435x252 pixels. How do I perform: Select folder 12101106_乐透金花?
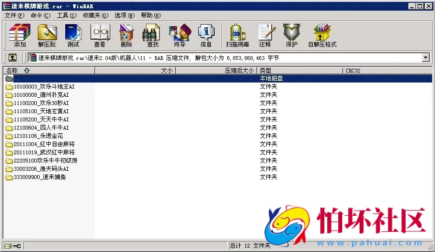(x=39, y=136)
